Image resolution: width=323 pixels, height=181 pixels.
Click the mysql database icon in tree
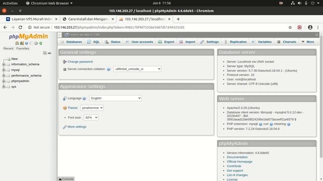pos(9,70)
